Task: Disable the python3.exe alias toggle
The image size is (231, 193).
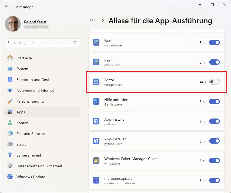Action: pos(214,141)
